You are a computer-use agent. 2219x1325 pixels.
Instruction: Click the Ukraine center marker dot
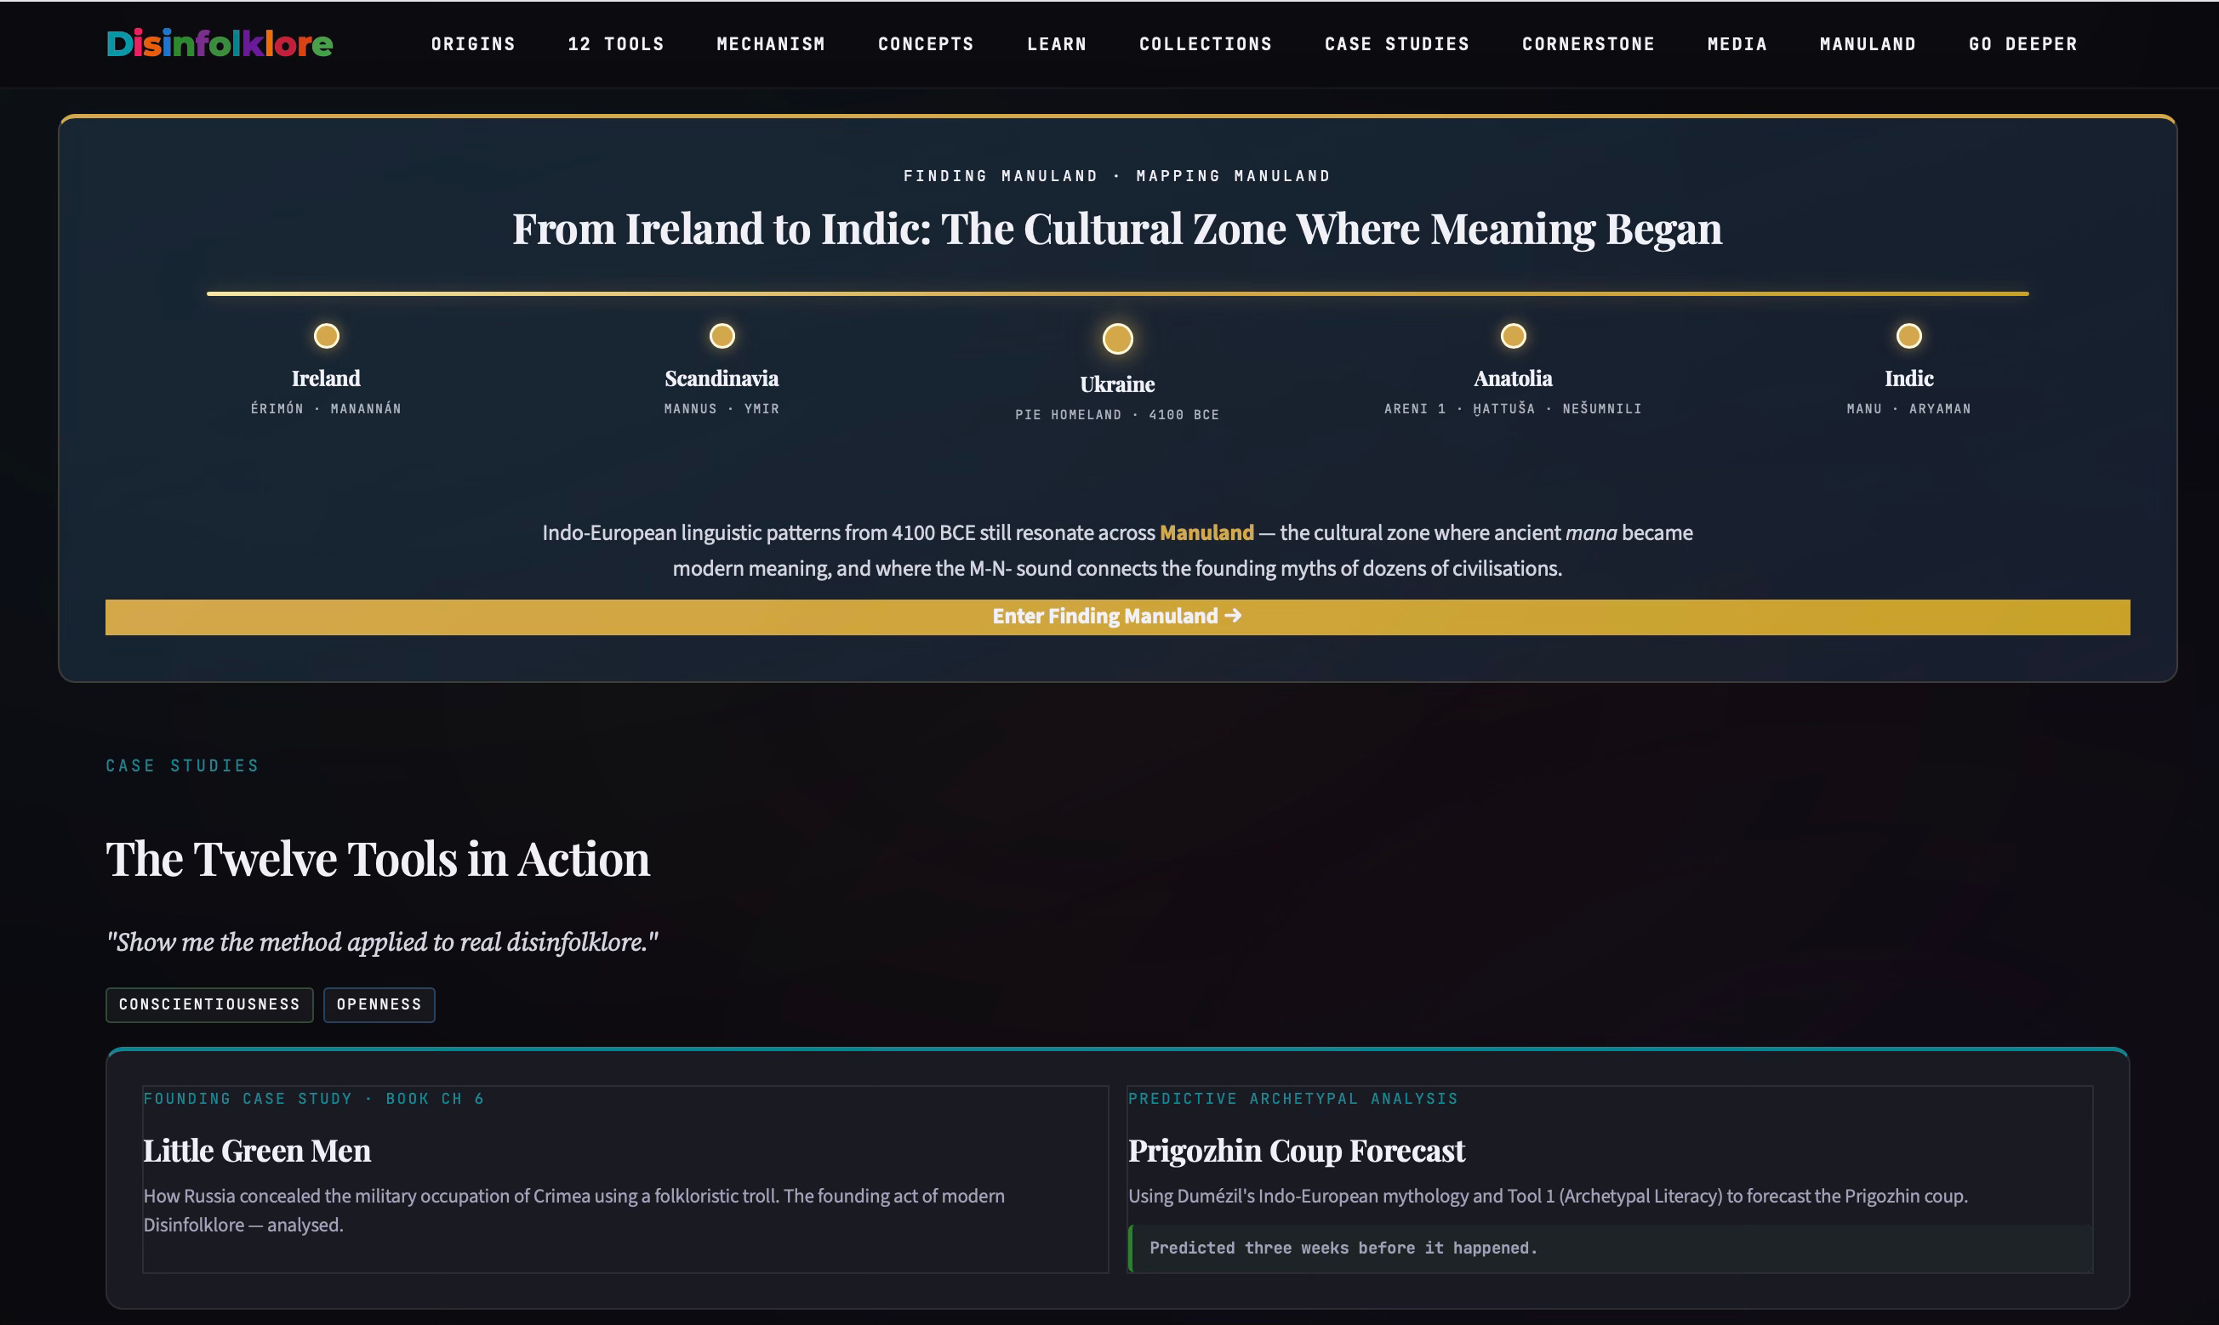coord(1117,338)
